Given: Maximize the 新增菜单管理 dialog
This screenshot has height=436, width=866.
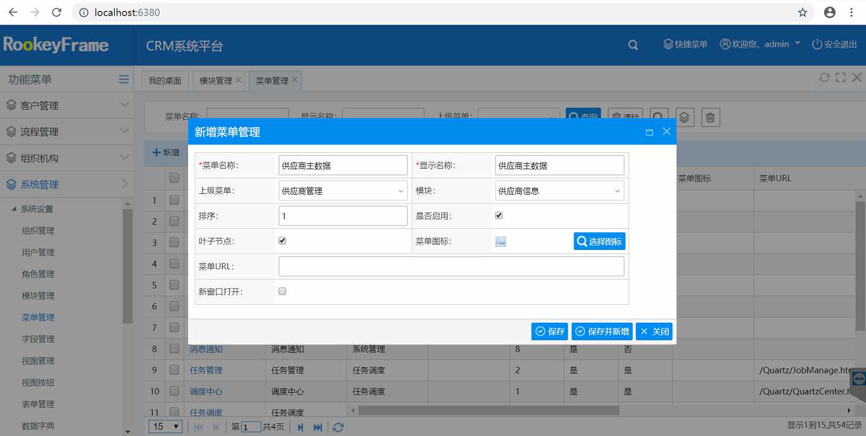Looking at the screenshot, I should (649, 132).
